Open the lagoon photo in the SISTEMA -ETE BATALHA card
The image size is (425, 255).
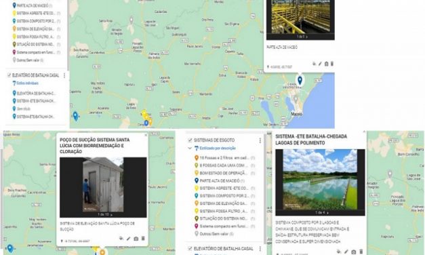click(x=320, y=180)
